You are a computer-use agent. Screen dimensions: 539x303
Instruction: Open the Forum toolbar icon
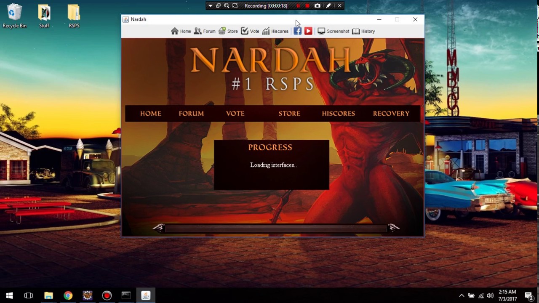pyautogui.click(x=197, y=31)
